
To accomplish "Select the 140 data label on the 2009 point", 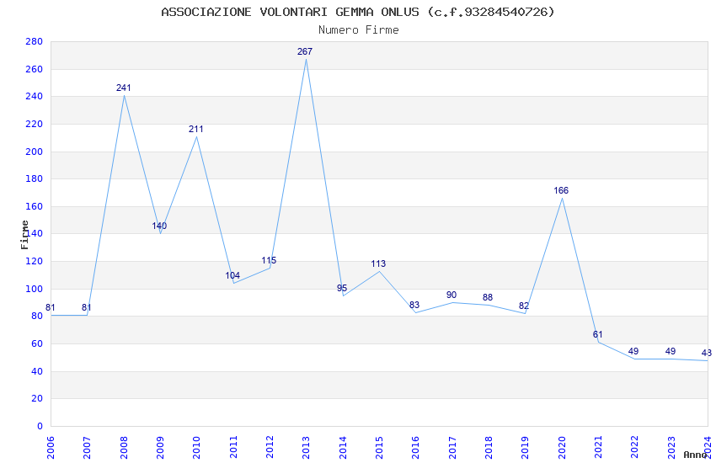I will point(159,226).
